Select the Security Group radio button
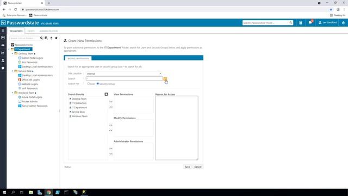This screenshot has width=348, height=196. tap(98, 84)
